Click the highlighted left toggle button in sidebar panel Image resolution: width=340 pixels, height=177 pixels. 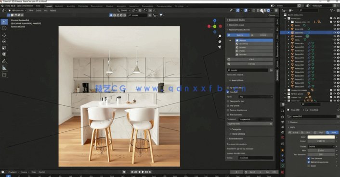point(238,35)
